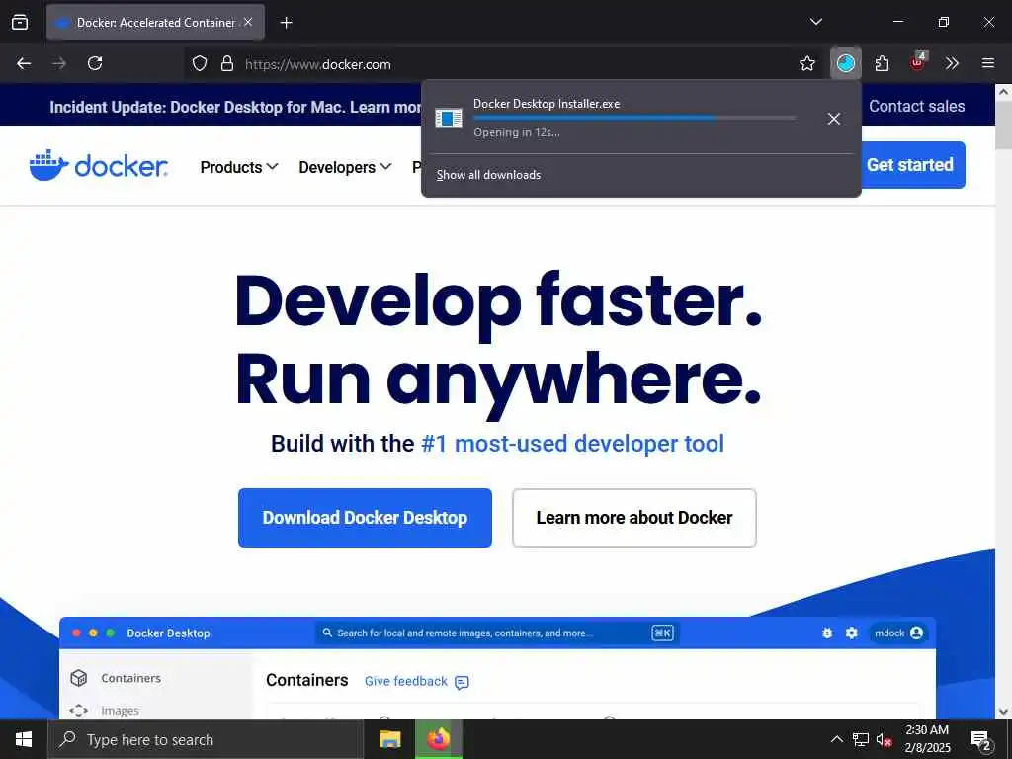The height and width of the screenshot is (759, 1012).
Task: Click the Give feedback link
Action: [417, 682]
